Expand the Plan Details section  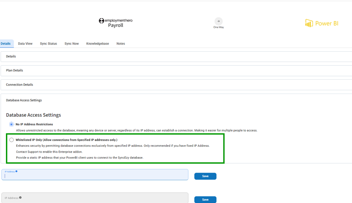(x=176, y=70)
